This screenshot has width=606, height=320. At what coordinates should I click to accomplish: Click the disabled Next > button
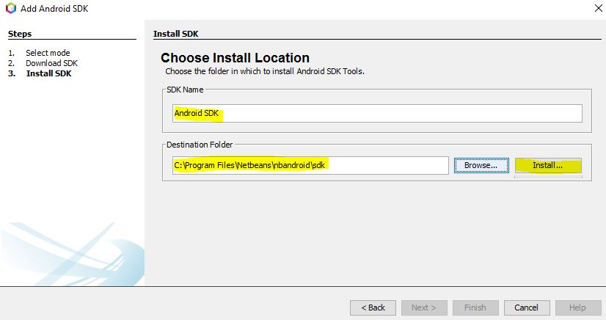[424, 308]
